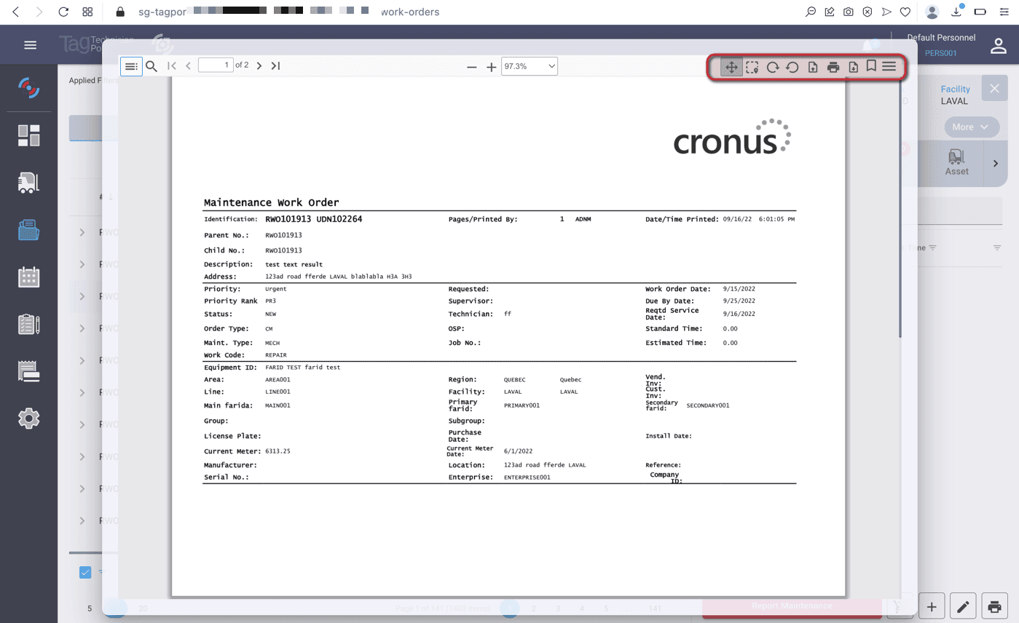Open the PDF viewer more-options menu

pos(889,66)
